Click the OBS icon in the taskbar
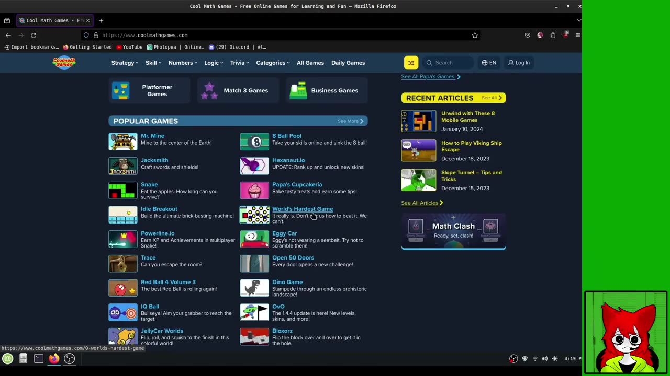This screenshot has width=670, height=376. click(70, 358)
